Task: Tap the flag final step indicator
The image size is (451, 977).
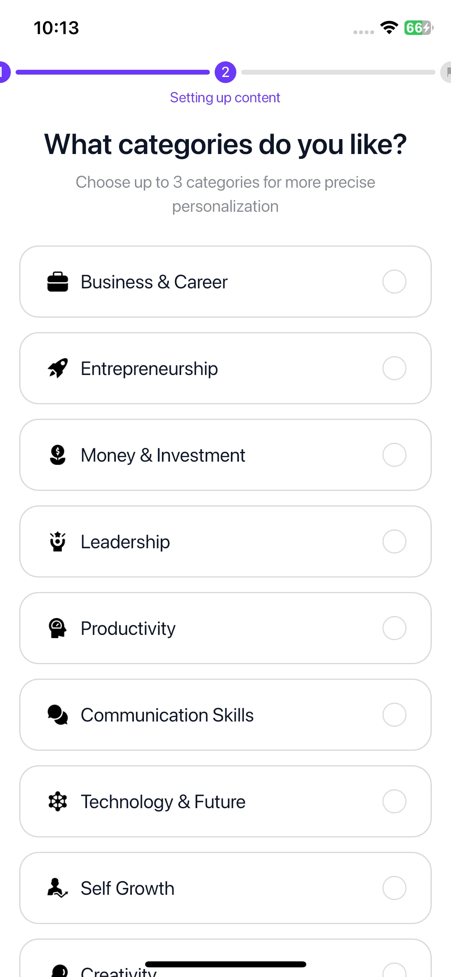Action: (446, 72)
